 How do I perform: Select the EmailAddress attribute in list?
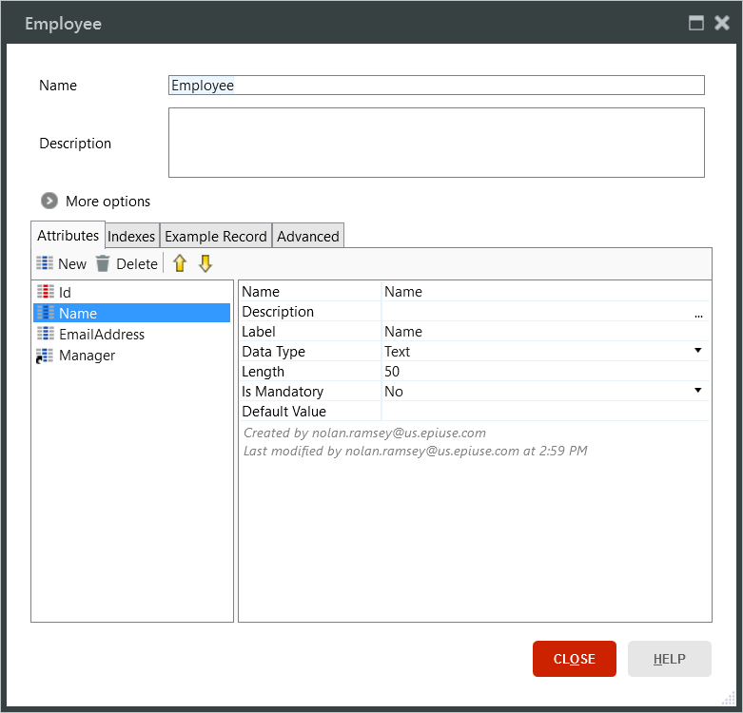click(x=102, y=335)
